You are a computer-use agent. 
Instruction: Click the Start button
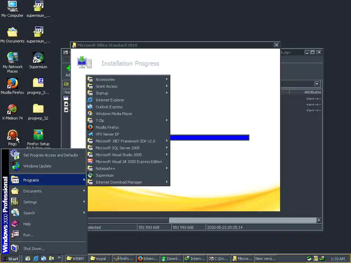pos(11,259)
